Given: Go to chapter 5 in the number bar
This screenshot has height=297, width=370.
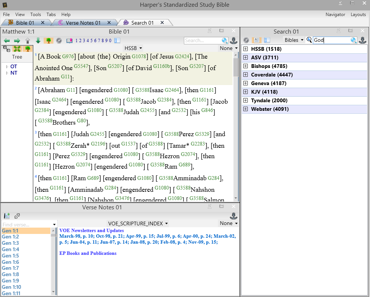Looking at the screenshot, I should pyautogui.click(x=92, y=41).
